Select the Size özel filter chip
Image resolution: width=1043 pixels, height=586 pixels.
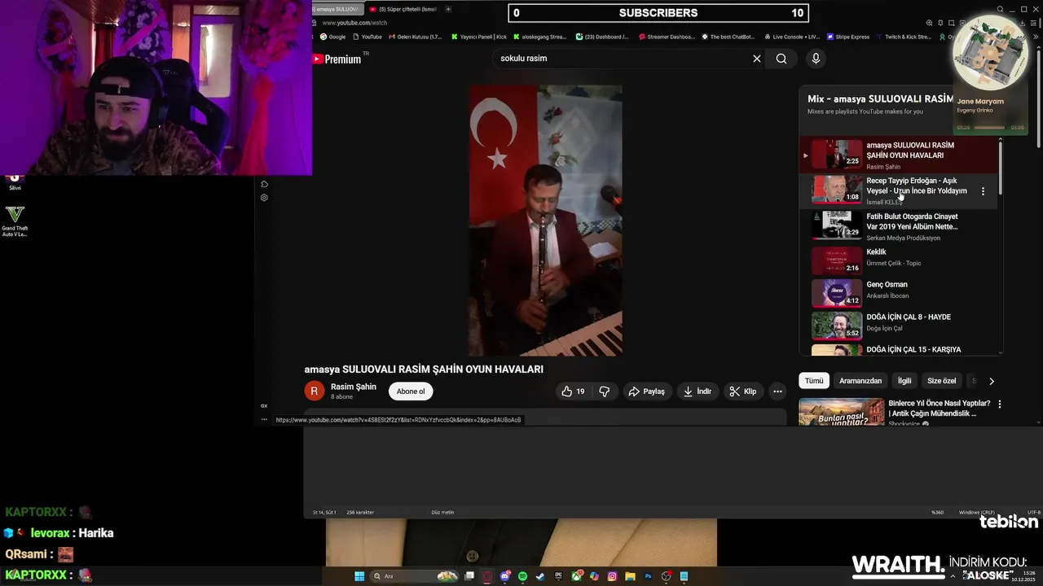tap(941, 381)
